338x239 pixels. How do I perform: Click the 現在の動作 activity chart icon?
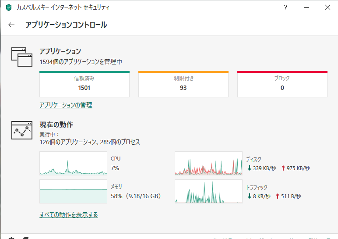point(22,130)
